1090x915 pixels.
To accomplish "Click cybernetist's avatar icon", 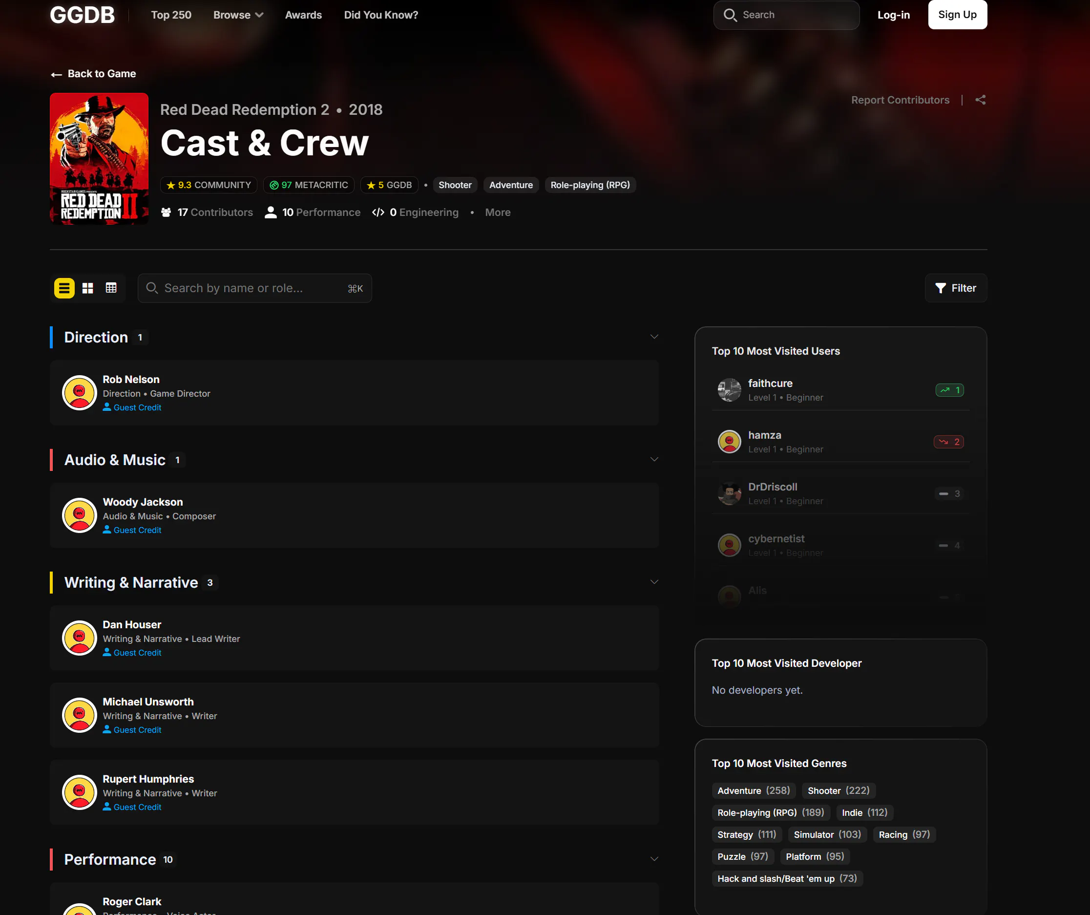I will point(729,546).
